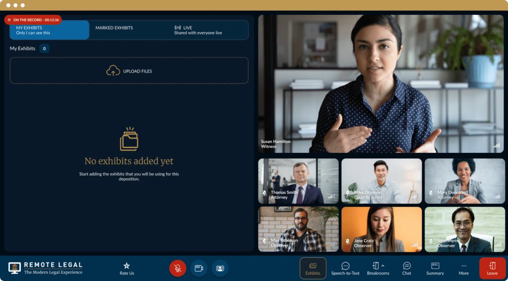This screenshot has width=508, height=281.
Task: Open the More options menu
Action: coord(463,269)
